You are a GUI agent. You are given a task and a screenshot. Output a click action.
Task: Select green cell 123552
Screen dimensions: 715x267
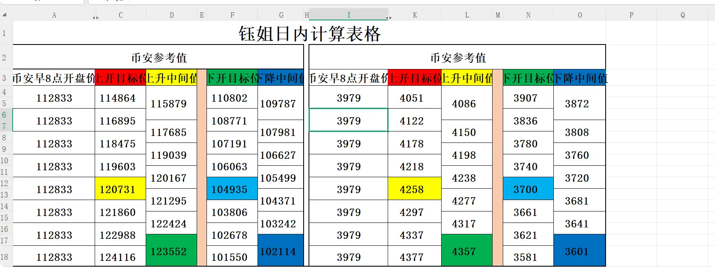[x=171, y=251]
